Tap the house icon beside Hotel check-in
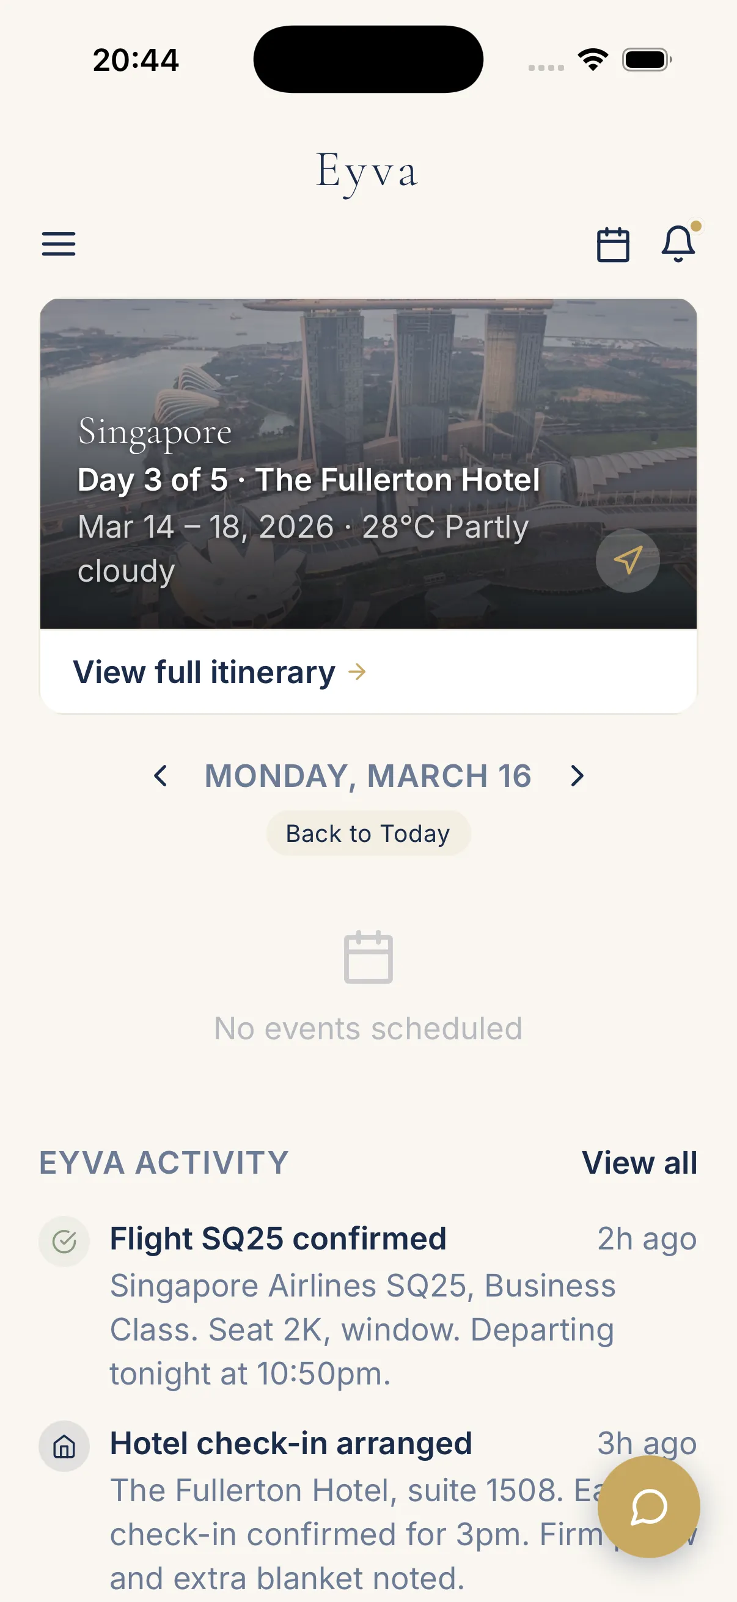737x1602 pixels. [x=64, y=1446]
